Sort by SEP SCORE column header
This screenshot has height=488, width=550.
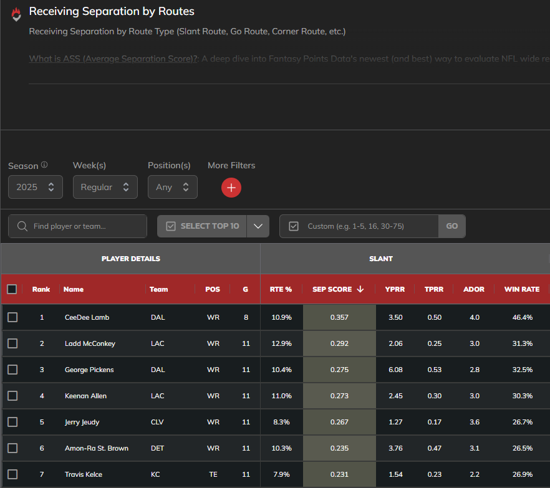point(332,289)
